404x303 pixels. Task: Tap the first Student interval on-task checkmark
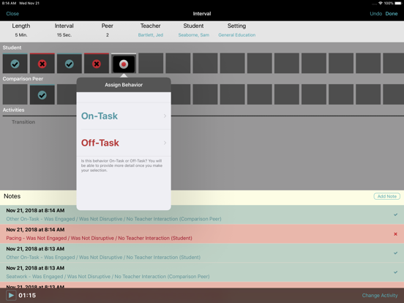coord(15,64)
